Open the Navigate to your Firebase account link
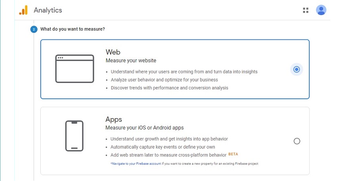Image resolution: width=356 pixels, height=181 pixels. [136, 164]
